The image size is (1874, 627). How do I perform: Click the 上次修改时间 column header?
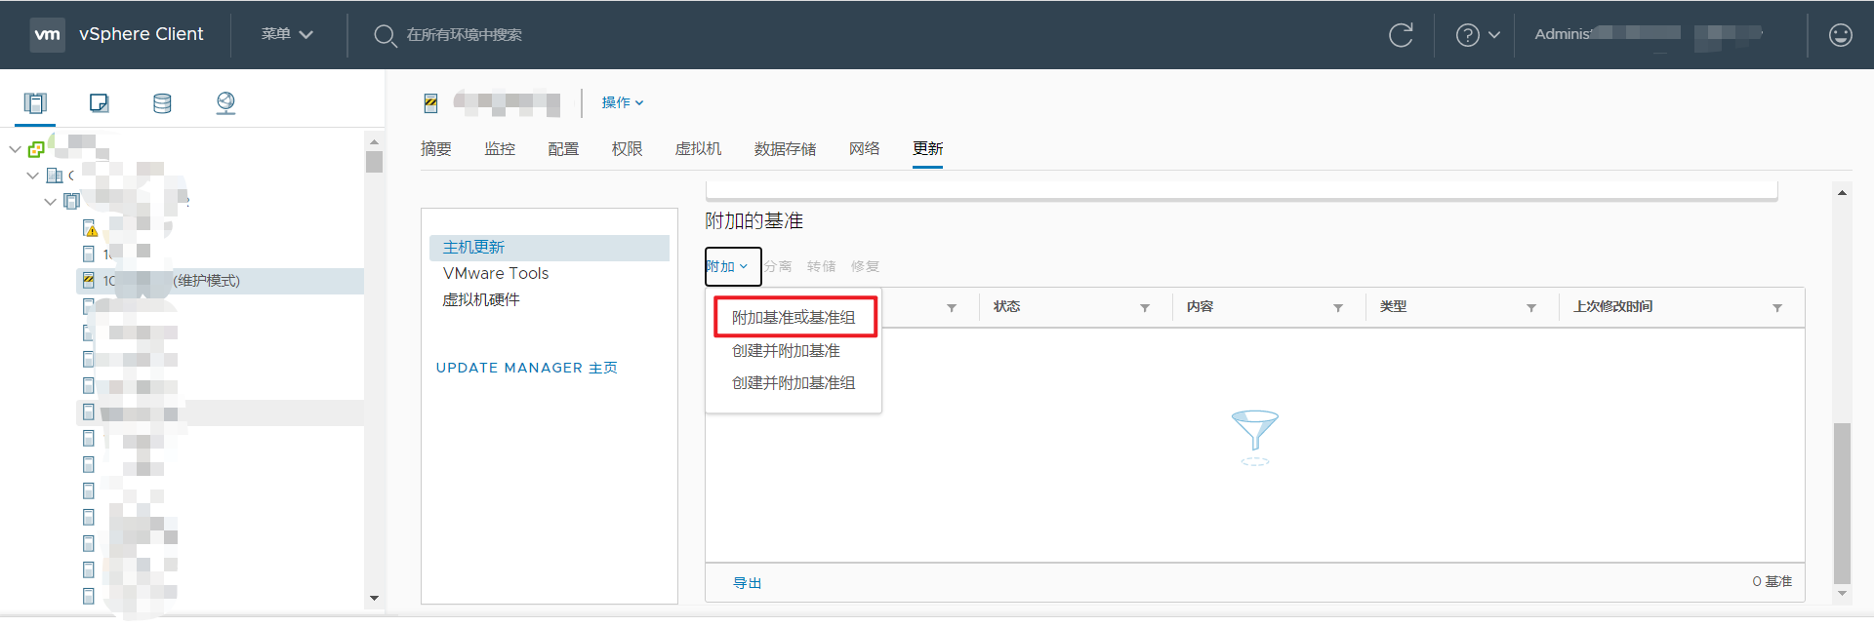pos(1612,307)
